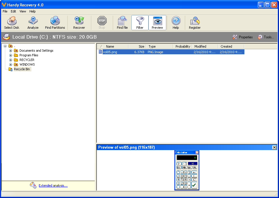The width and height of the screenshot is (279, 198).
Task: Toggle the Preview eye button
Action: pos(157,23)
